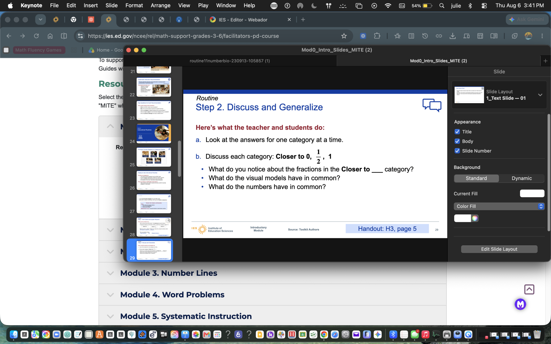Open the Insert menu

91,5
